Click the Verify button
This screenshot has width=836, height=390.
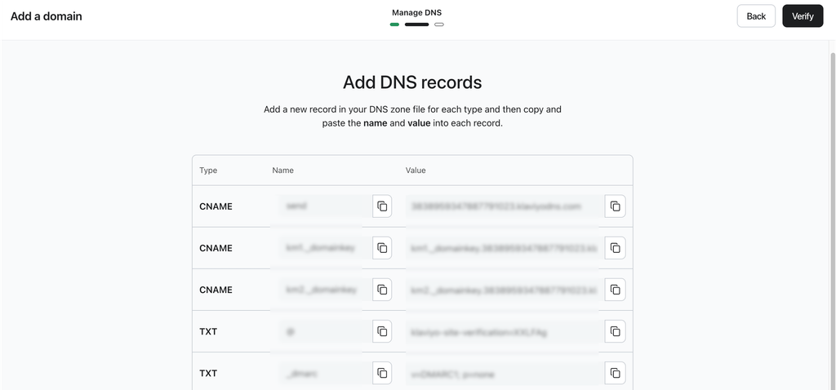pyautogui.click(x=803, y=16)
